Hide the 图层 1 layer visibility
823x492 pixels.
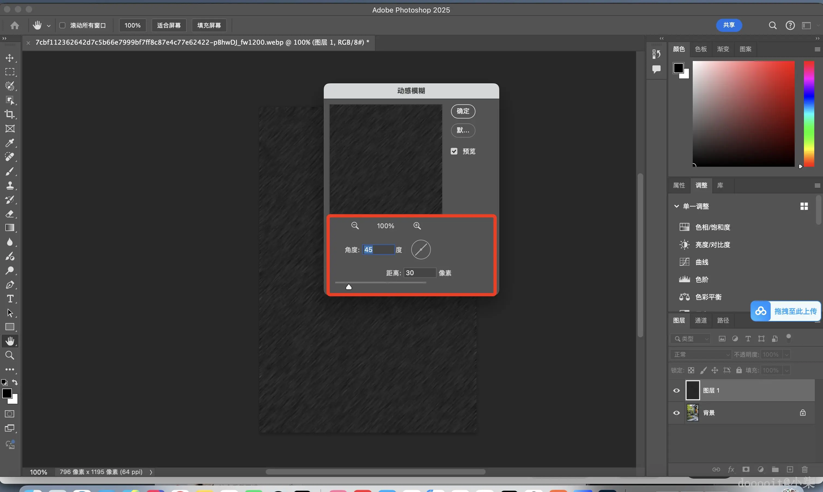click(x=676, y=391)
